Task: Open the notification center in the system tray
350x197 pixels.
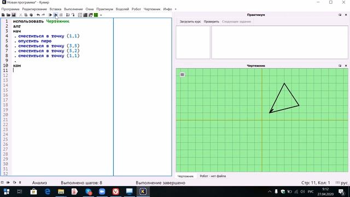Action: [342, 192]
